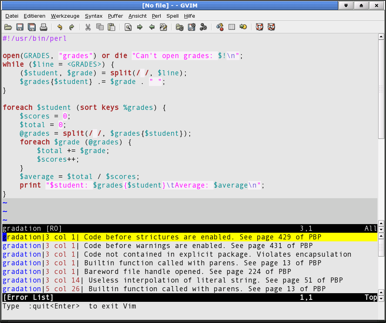Click the Run script gears icon
The width and height of the screenshot is (386, 323).
(203, 27)
